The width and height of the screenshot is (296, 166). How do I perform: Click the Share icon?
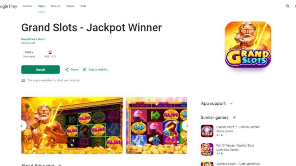pos(67,70)
